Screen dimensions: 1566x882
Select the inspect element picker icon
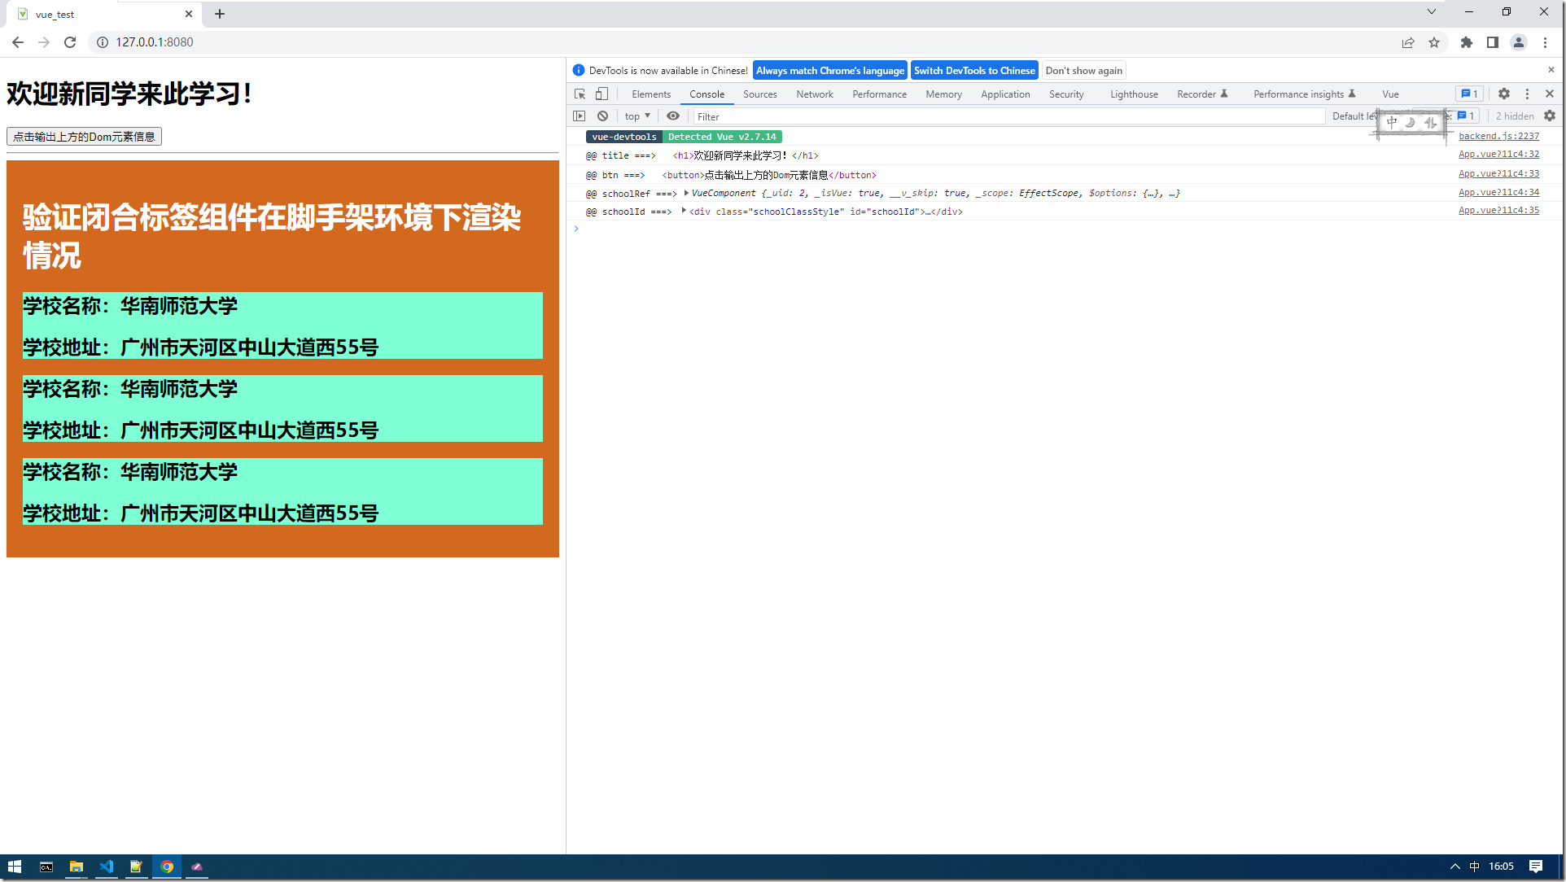point(580,94)
